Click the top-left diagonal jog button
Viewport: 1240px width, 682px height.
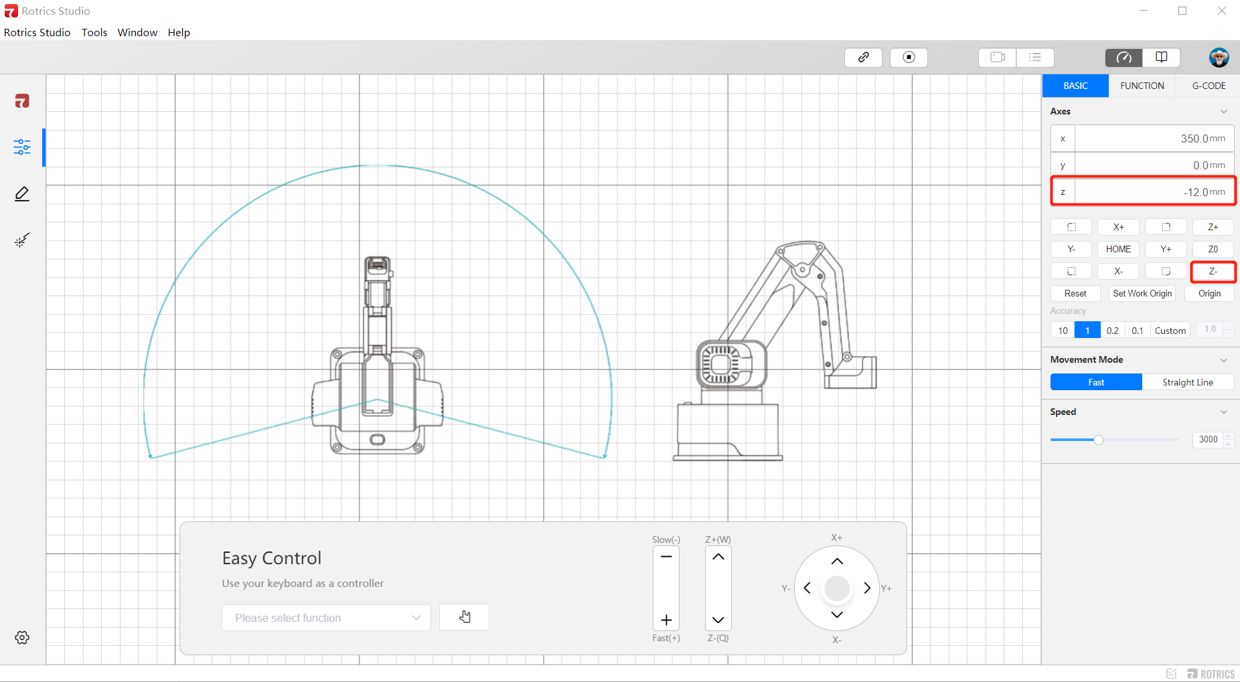[1071, 227]
